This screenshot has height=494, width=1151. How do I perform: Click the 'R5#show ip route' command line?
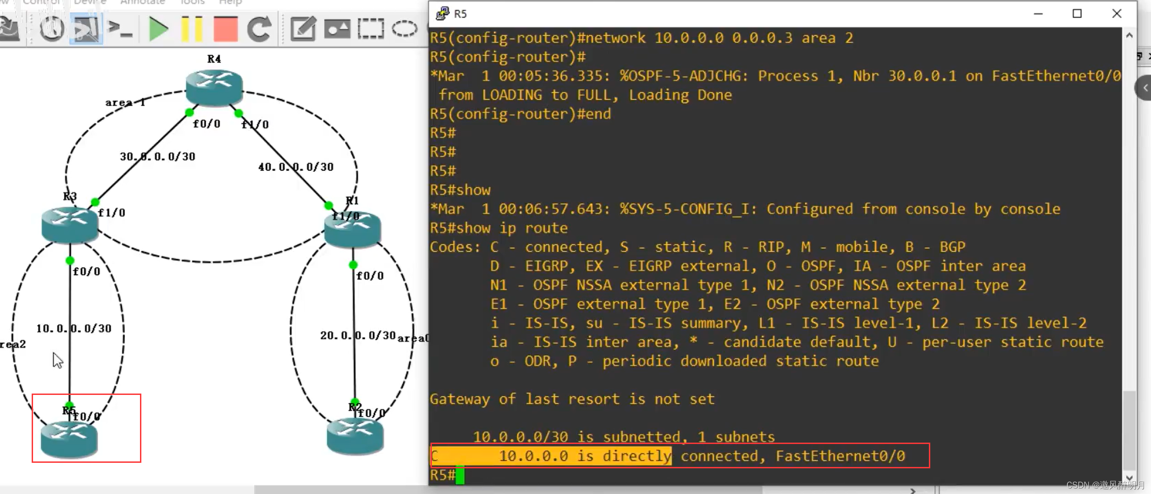pos(499,228)
